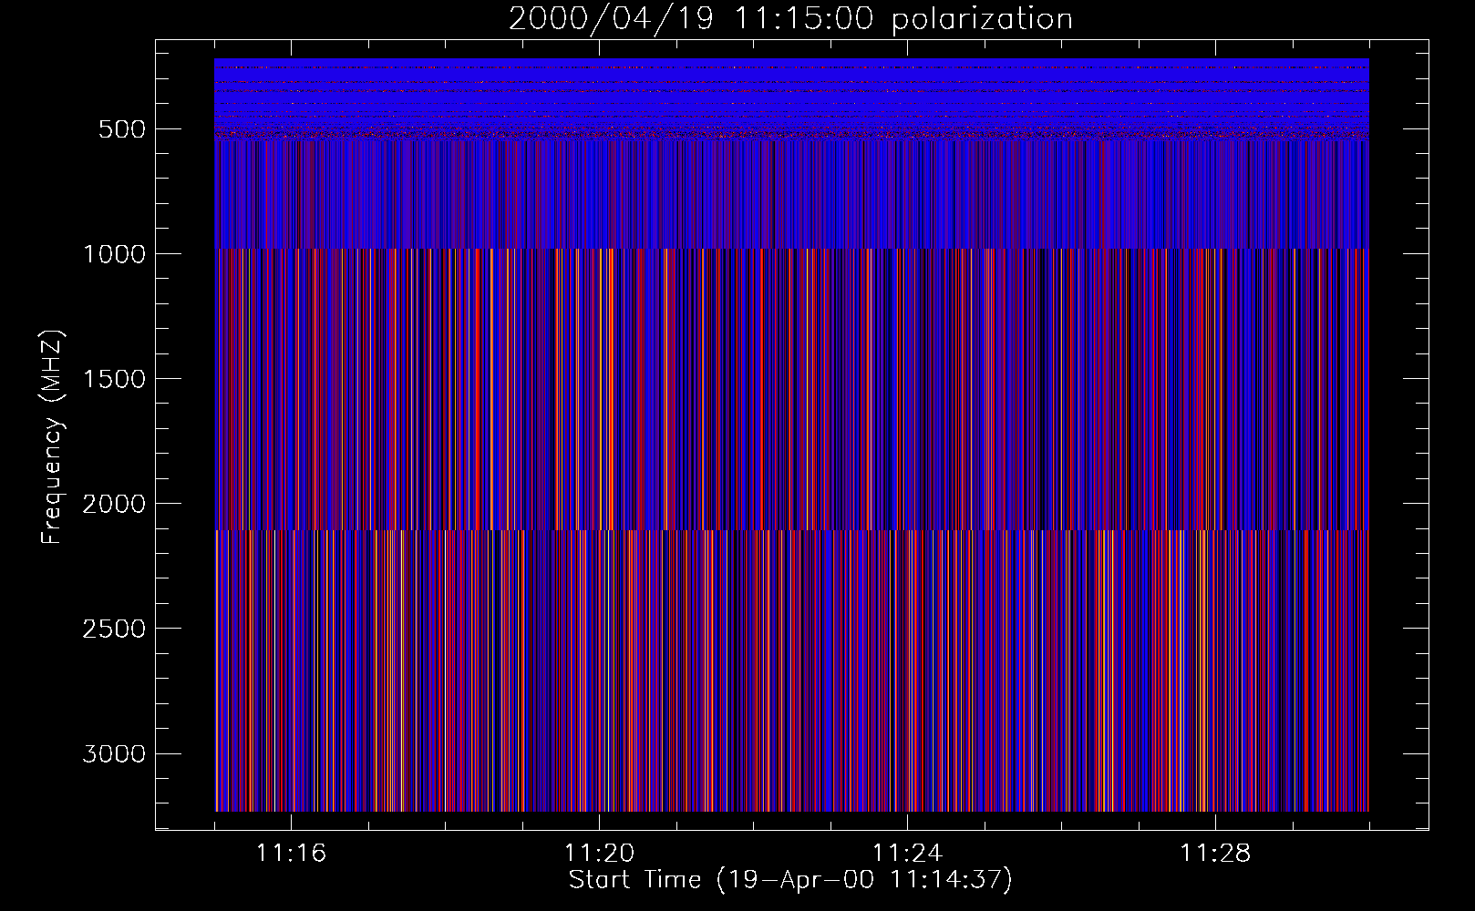Click the 1500 frequency tick label
Viewport: 1475px width, 911px height.
click(114, 379)
